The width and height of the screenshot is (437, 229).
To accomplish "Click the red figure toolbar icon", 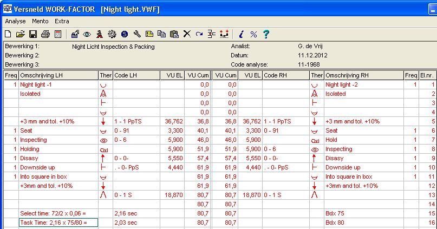I will 100,34.
